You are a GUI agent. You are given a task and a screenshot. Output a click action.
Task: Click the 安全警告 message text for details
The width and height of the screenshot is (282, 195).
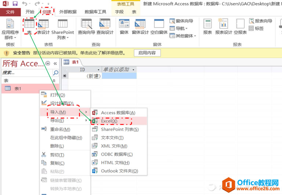79,53
